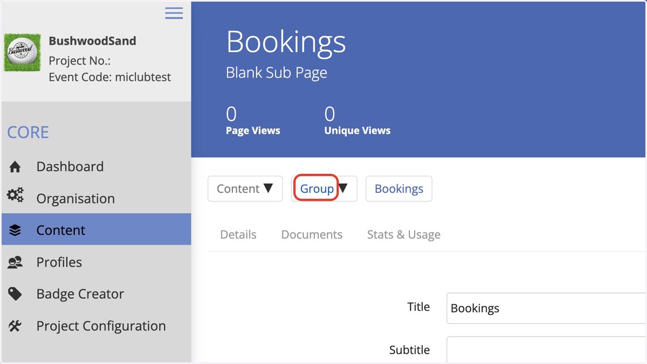This screenshot has height=364, width=647.
Task: Click the Bushwood golf ball logo
Action: point(22,53)
